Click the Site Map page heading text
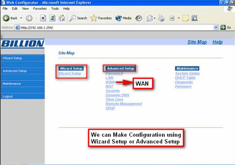Screen dimensions: 235x165 coord(66,53)
